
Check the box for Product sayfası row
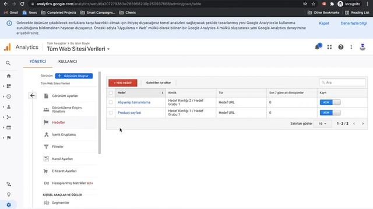[x=111, y=113]
